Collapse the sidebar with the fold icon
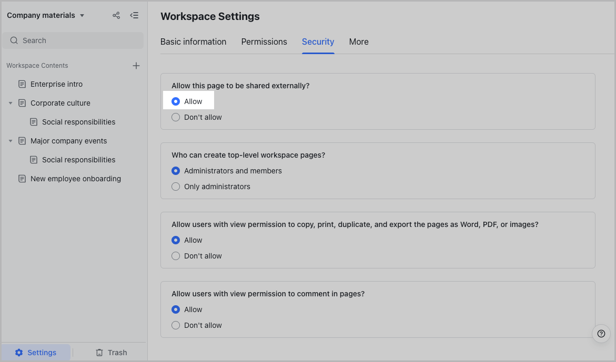The width and height of the screenshot is (616, 362). 134,15
